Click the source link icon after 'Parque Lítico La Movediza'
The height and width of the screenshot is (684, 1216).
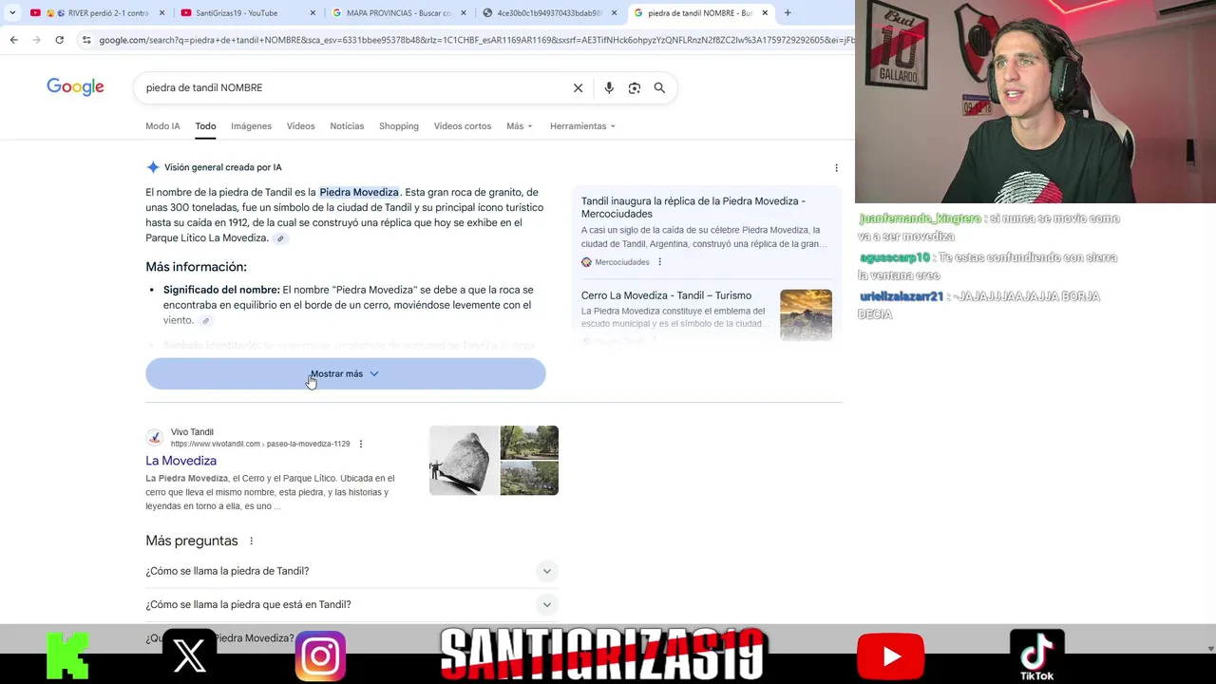pos(280,238)
